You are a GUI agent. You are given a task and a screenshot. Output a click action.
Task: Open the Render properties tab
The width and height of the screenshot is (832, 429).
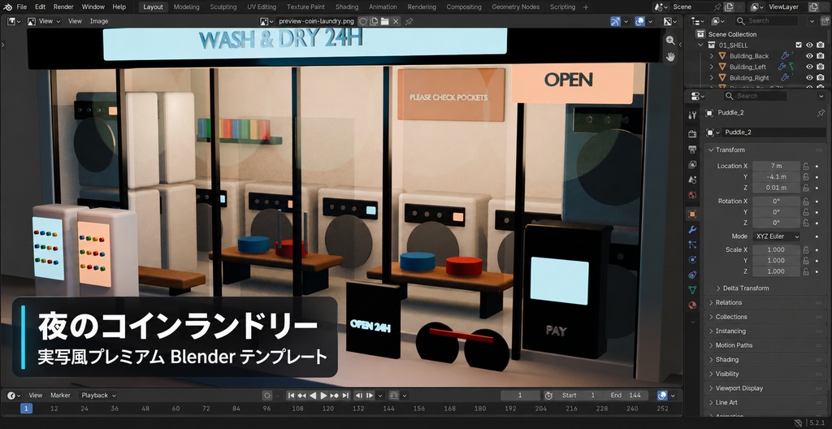point(692,134)
